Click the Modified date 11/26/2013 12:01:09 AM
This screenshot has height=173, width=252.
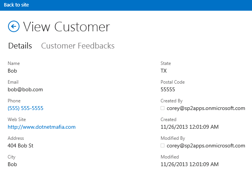coord(190,164)
